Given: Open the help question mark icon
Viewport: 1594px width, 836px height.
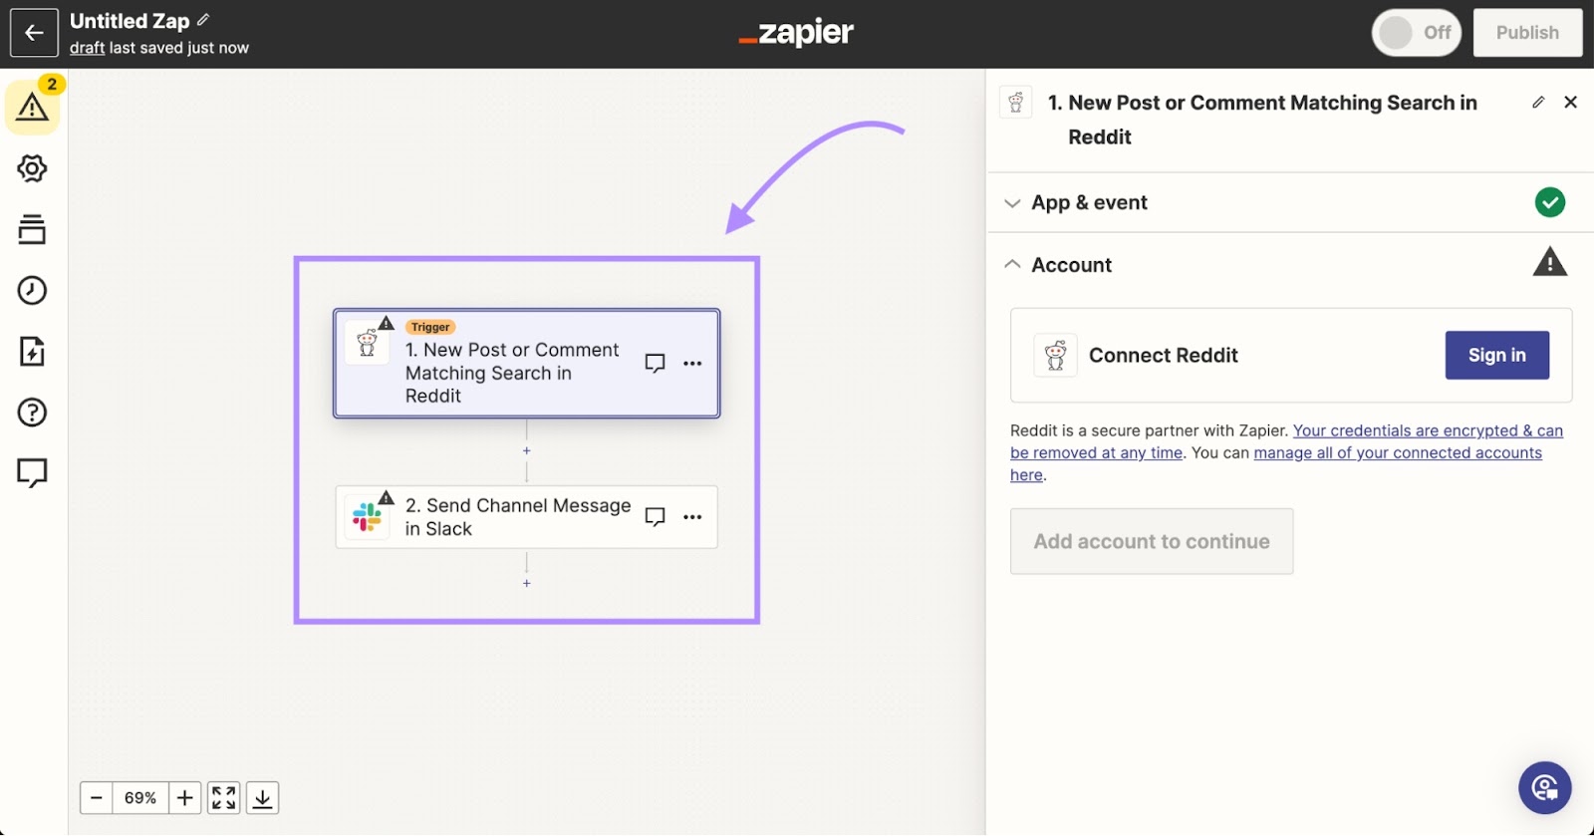Looking at the screenshot, I should [x=32, y=412].
